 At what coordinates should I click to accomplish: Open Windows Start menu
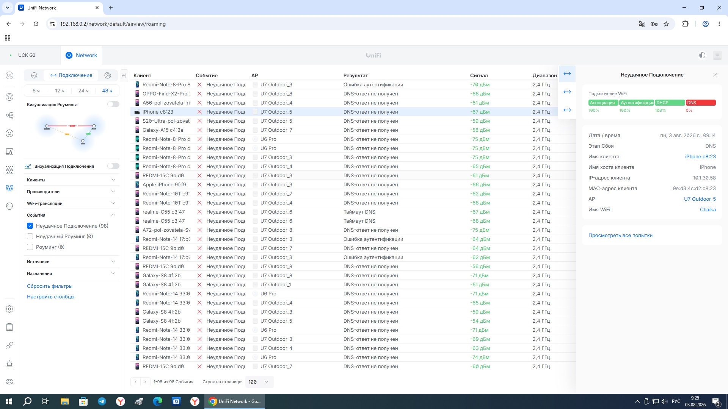[x=9, y=401]
